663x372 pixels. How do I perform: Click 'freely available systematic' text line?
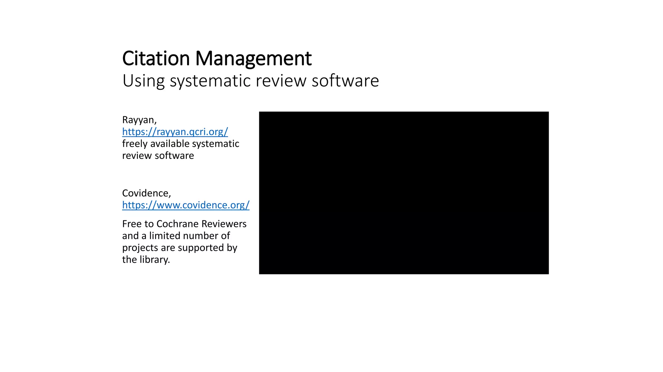pyautogui.click(x=181, y=144)
